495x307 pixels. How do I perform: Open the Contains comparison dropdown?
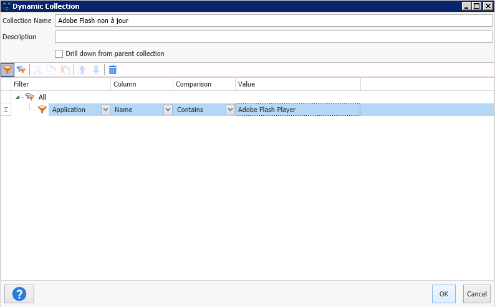[x=230, y=110]
